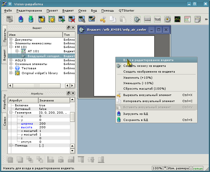Click the Load from DB toolbar icon
This screenshot has height=172, width=210.
21,19
